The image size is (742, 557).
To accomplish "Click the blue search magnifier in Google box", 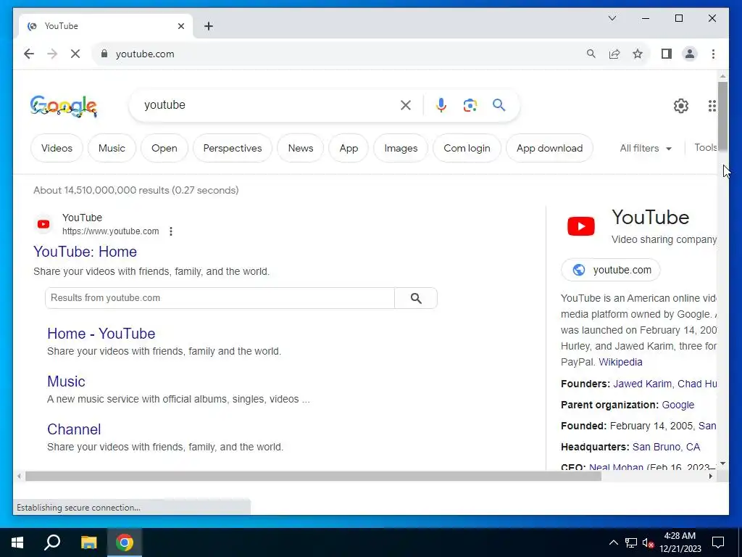I will 499,104.
